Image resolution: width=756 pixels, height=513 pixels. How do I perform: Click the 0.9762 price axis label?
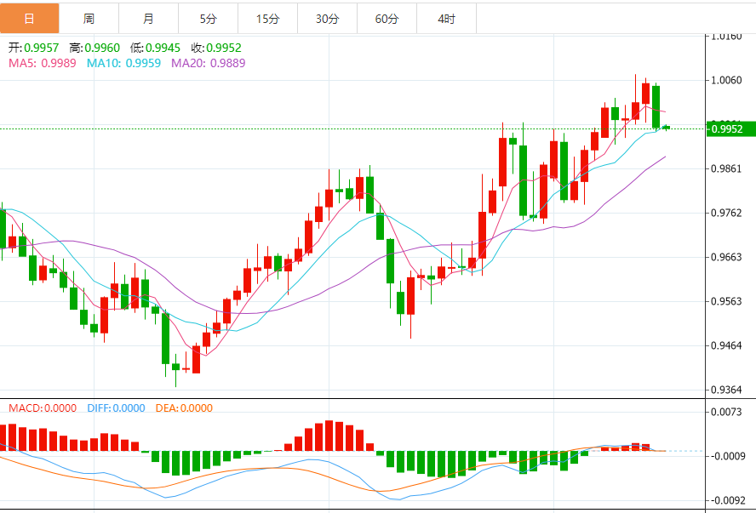(726, 213)
